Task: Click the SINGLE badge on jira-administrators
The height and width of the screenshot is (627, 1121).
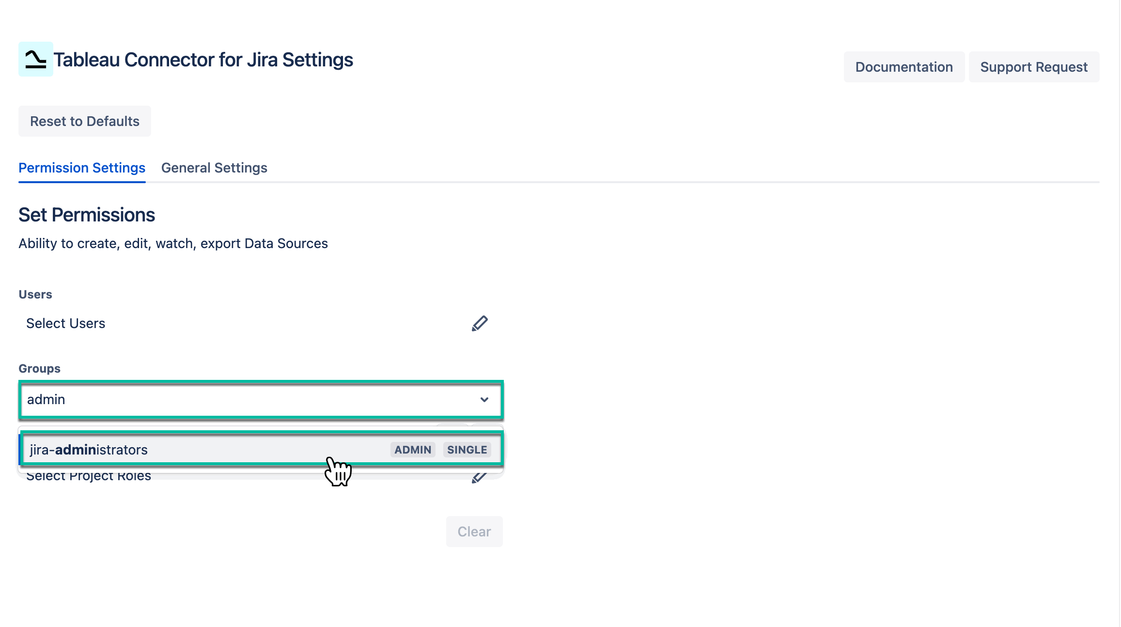Action: click(467, 449)
